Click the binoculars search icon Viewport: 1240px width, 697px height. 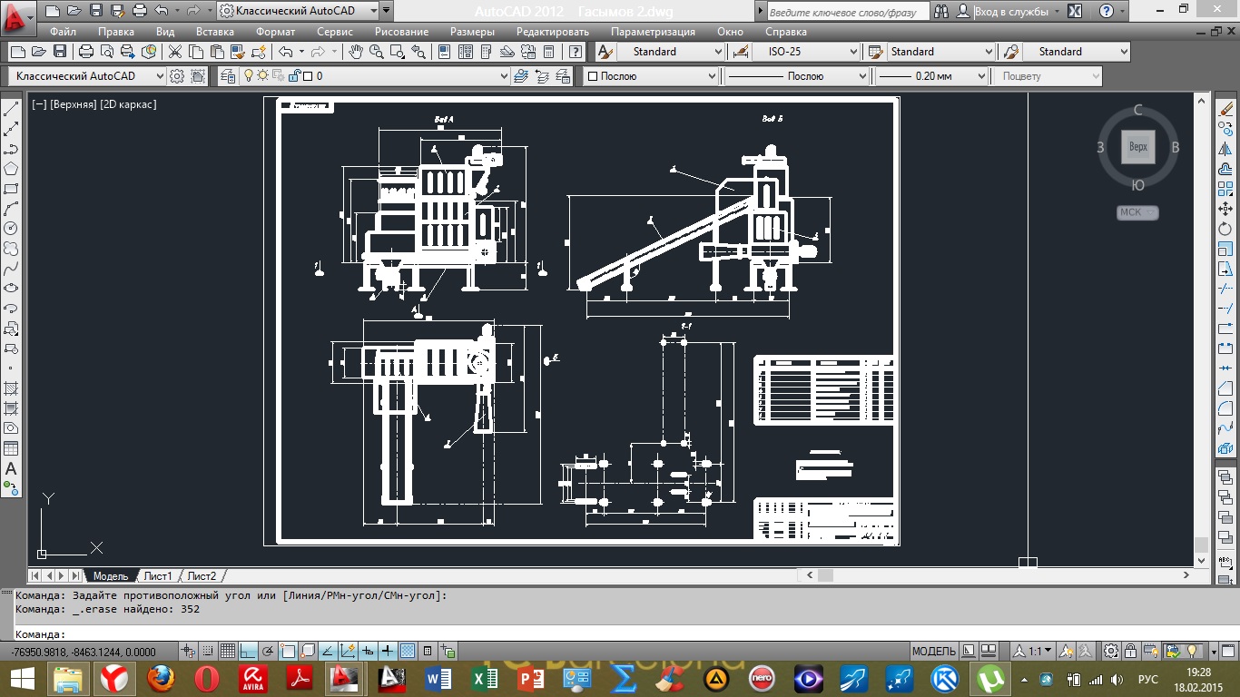(941, 12)
